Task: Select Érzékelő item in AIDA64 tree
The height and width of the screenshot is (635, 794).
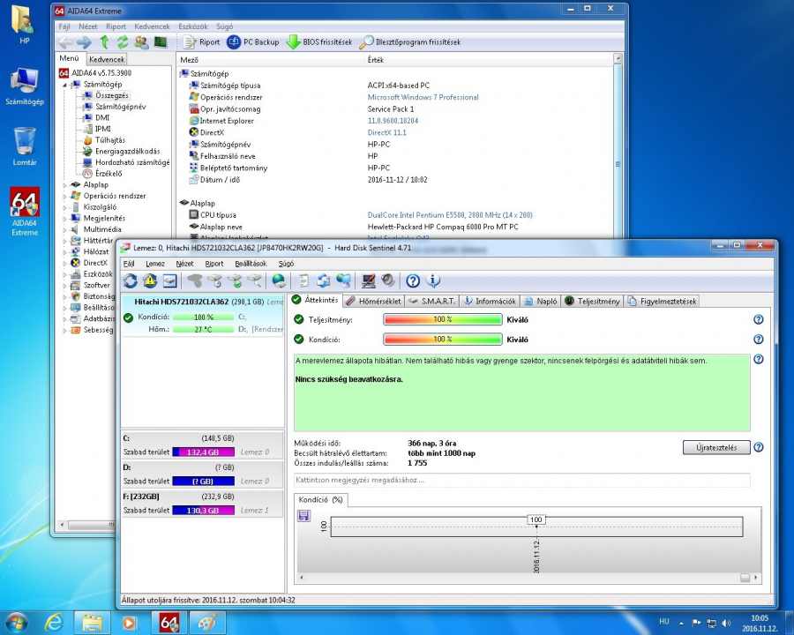Action: [109, 174]
